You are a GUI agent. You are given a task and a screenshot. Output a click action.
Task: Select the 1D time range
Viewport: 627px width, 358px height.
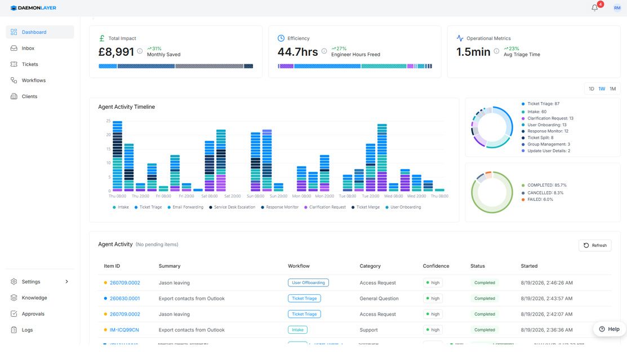click(592, 89)
